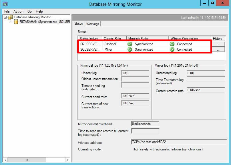Click the Database Mirroring Monitor folder icon in tree
231x165 pixels.
(x=11, y=17)
